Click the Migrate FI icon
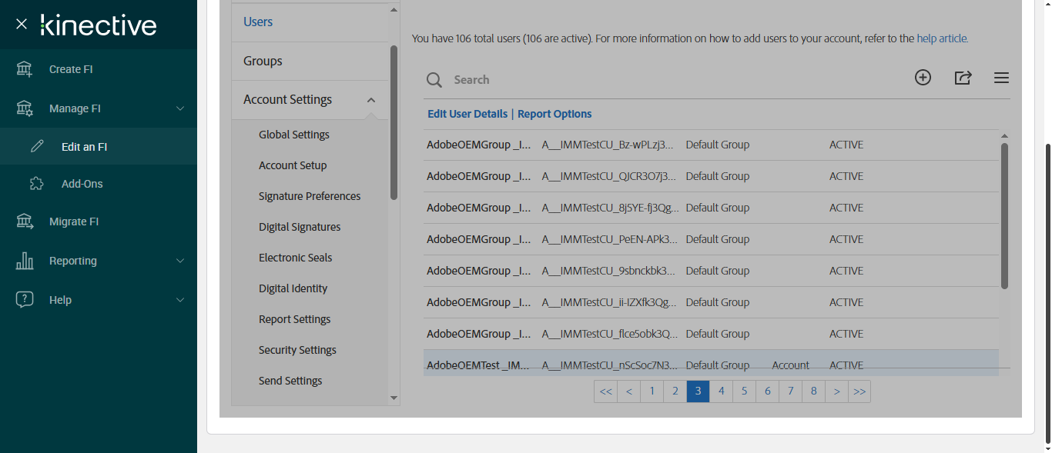Image resolution: width=1052 pixels, height=453 pixels. [25, 222]
